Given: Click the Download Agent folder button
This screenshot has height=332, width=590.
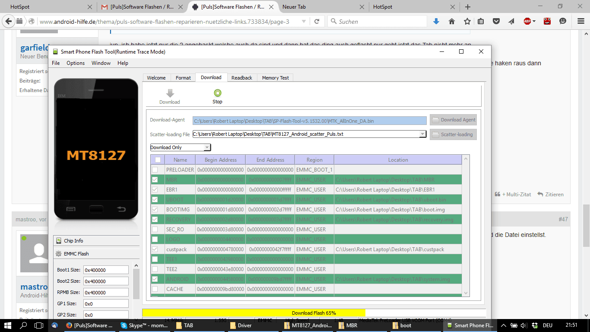Looking at the screenshot, I should (453, 120).
